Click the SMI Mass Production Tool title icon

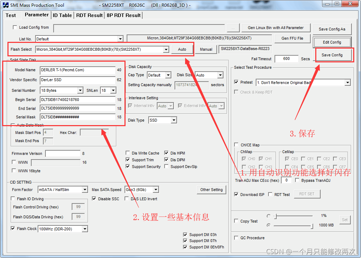click(x=6, y=5)
